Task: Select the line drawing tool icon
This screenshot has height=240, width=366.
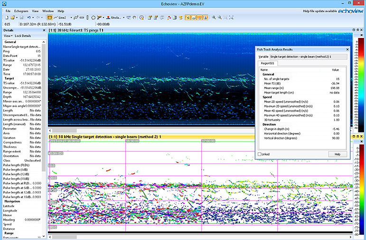Action: pyautogui.click(x=56, y=18)
